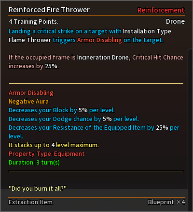Click the 4 Training Points text
The height and width of the screenshot is (212, 193).
(x=33, y=22)
